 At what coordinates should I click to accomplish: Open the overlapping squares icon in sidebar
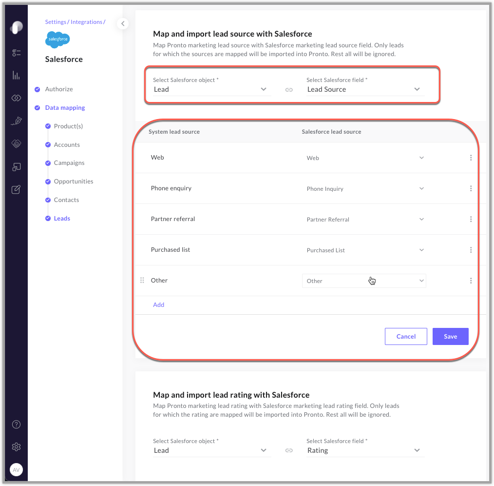(x=17, y=166)
